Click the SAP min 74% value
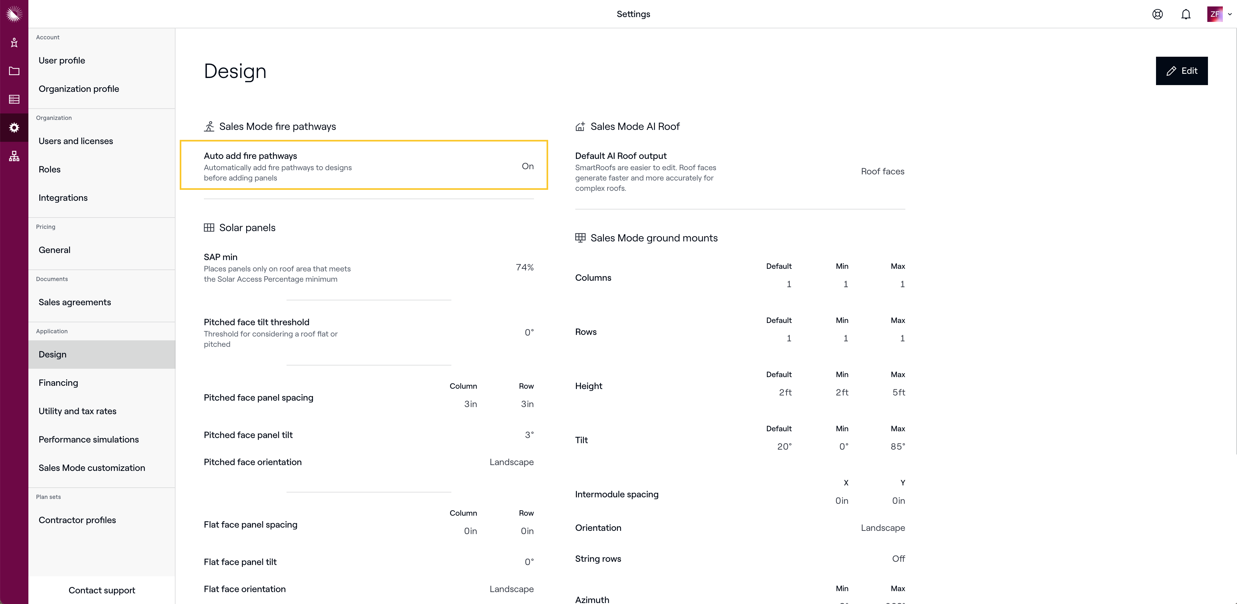This screenshot has width=1237, height=604. [x=524, y=267]
